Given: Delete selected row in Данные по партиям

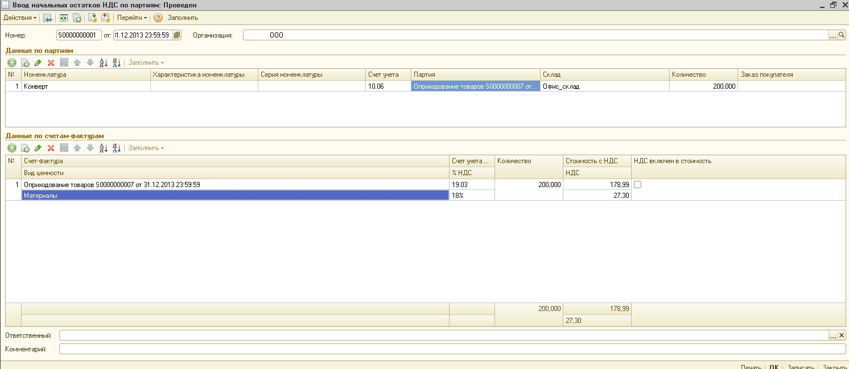Looking at the screenshot, I should (x=51, y=63).
